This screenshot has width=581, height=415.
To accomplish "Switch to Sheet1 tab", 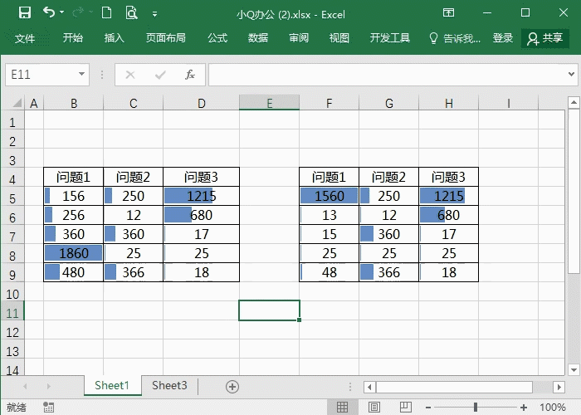I will (x=112, y=386).
